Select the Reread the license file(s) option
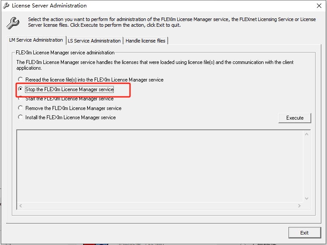 coord(21,80)
